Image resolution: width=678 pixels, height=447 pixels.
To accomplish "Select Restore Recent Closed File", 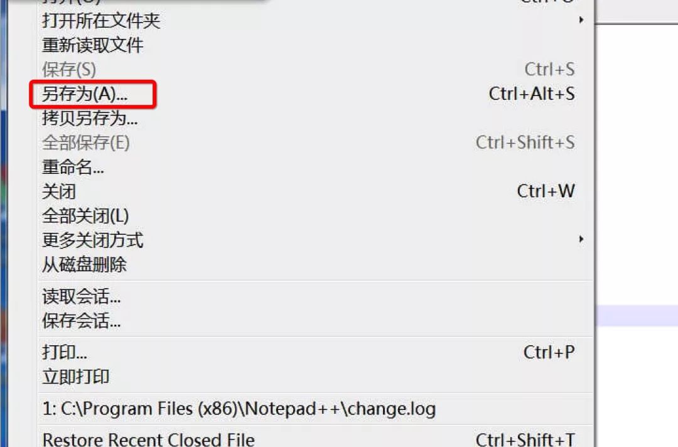I will tap(315, 438).
